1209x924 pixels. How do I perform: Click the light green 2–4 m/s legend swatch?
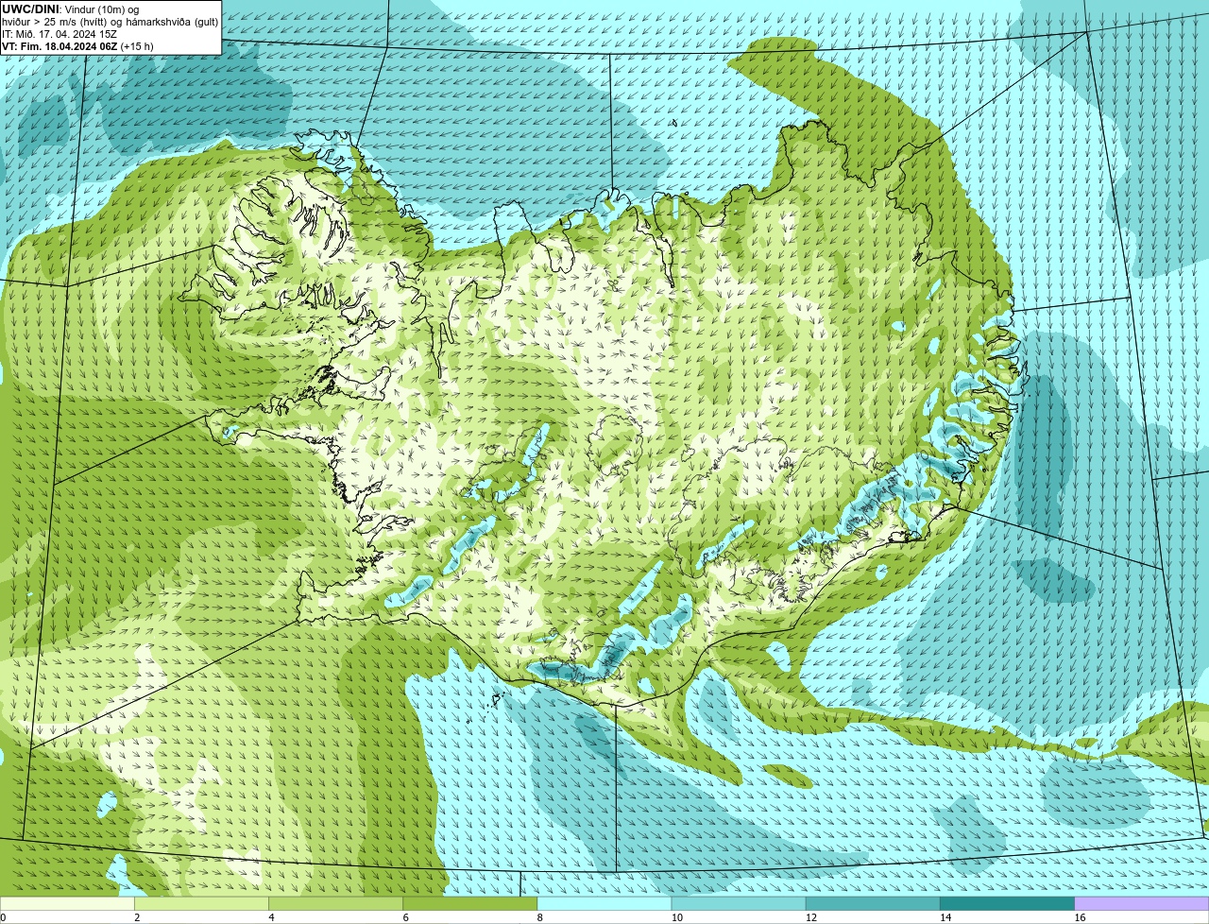click(x=201, y=904)
